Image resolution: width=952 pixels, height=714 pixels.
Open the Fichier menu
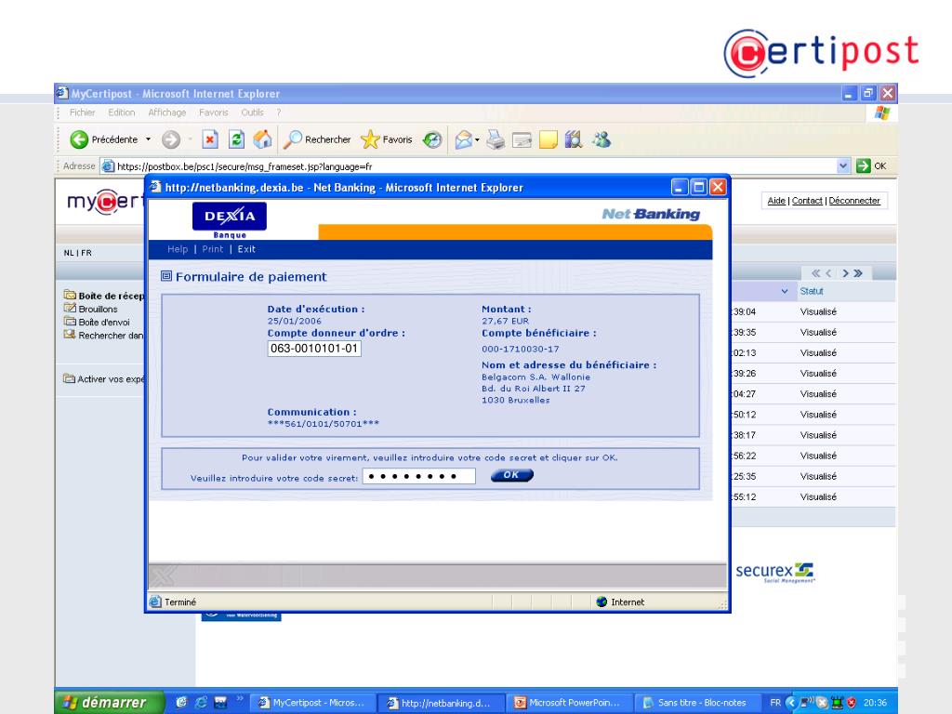pyautogui.click(x=82, y=112)
